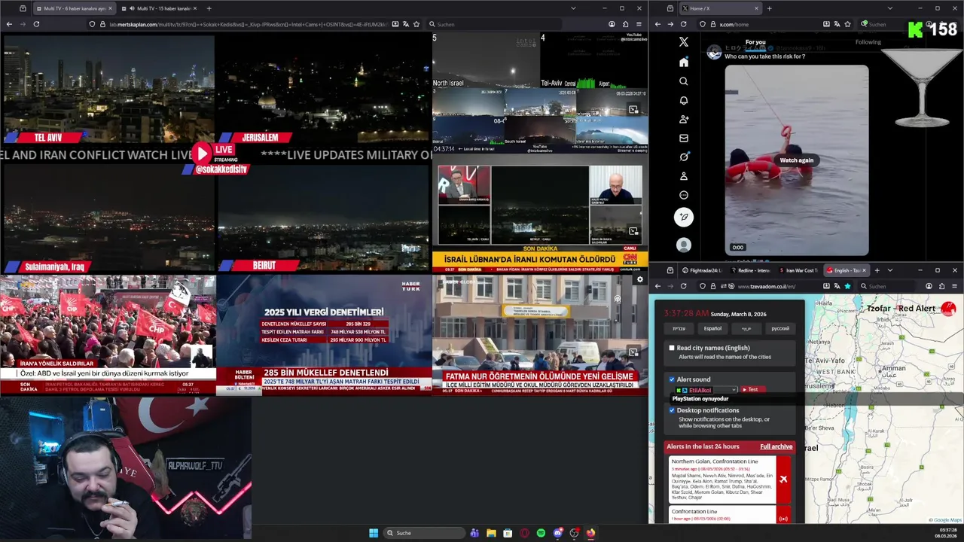Switch to Multi TV - 6 haber tab

(74, 8)
